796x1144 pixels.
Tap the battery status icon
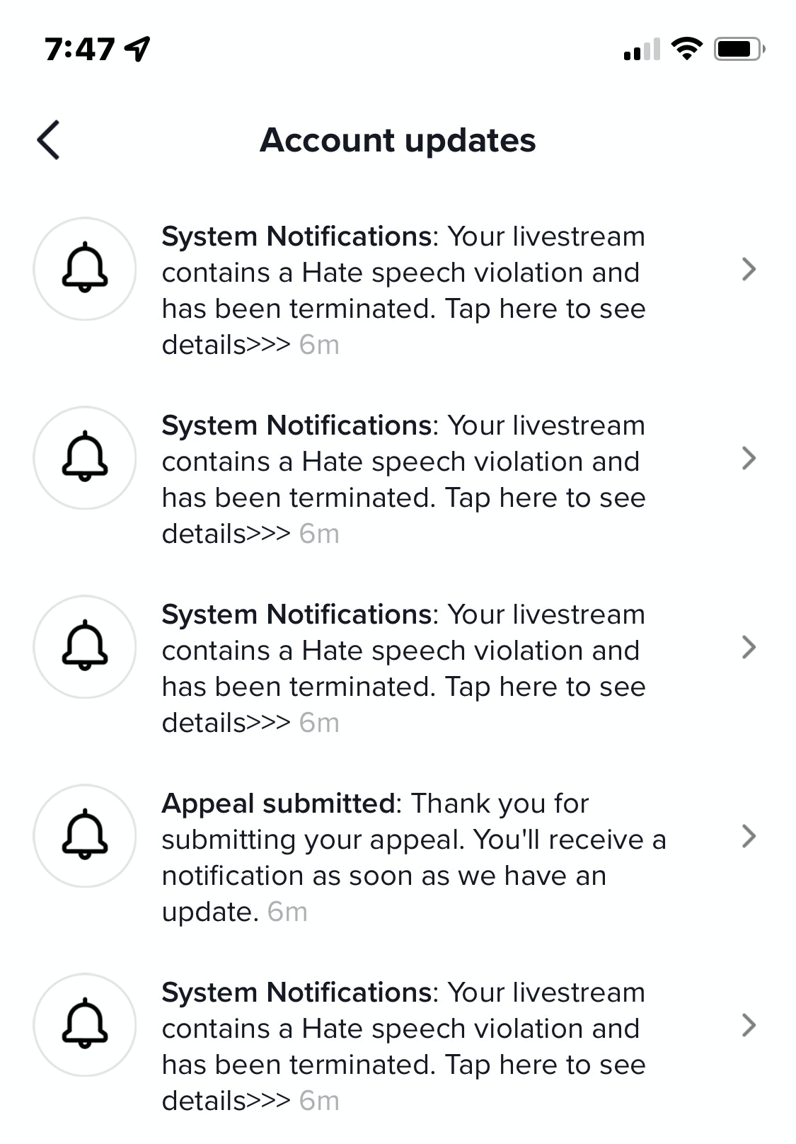click(x=739, y=49)
